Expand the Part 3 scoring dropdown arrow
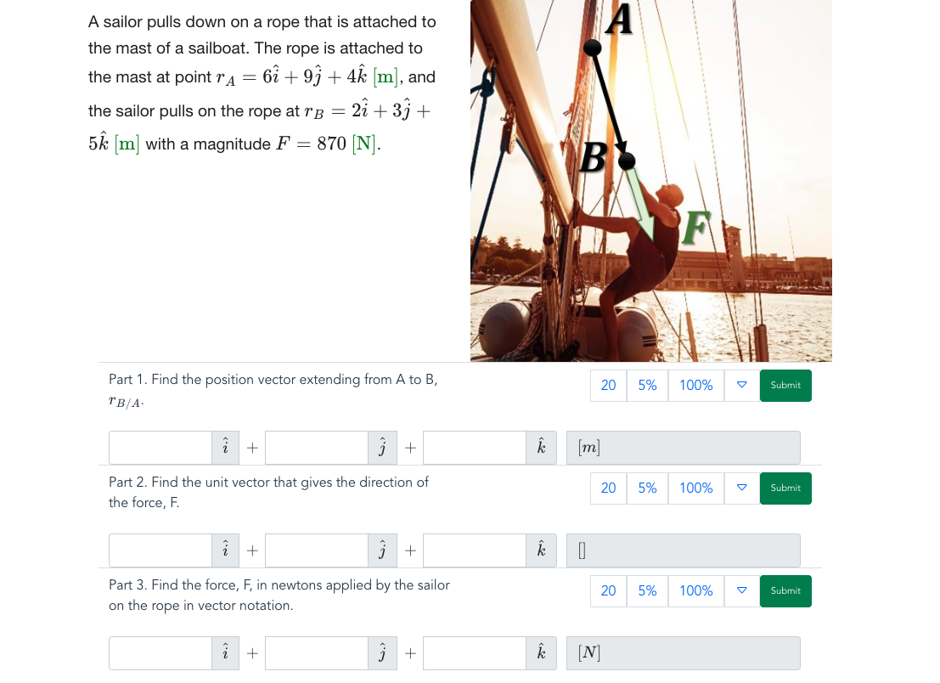Viewport: 940px width, 683px height. click(741, 590)
